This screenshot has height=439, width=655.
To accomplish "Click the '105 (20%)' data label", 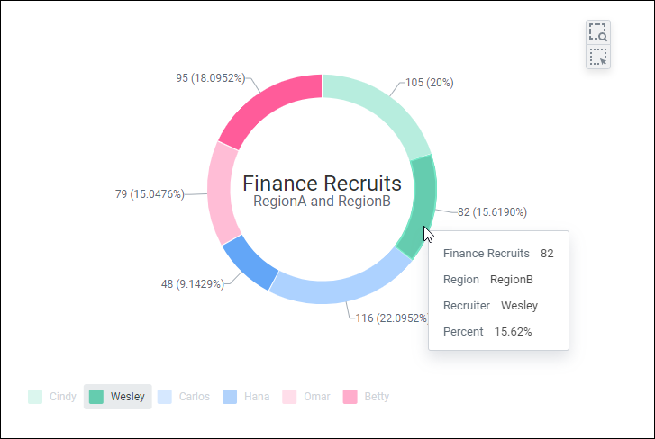I will (x=430, y=83).
